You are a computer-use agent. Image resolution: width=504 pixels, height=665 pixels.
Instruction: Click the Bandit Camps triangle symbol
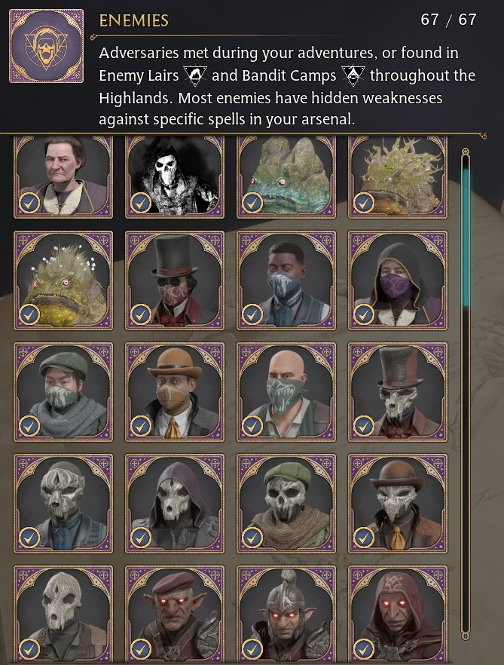[x=353, y=75]
